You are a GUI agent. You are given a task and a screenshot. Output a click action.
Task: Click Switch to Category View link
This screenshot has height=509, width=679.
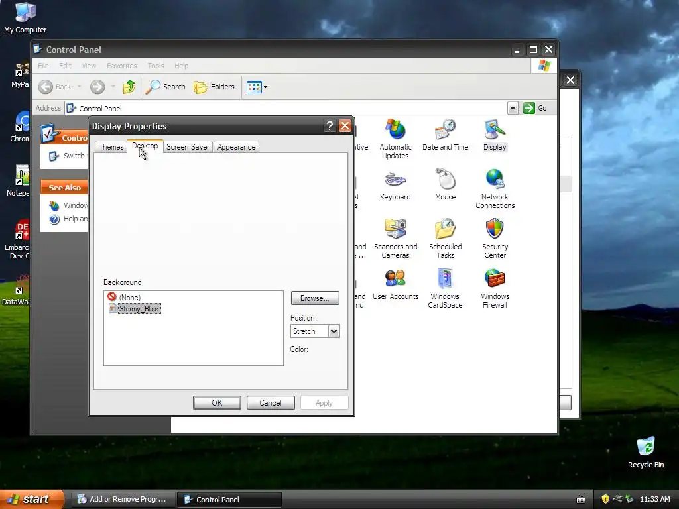pyautogui.click(x=68, y=156)
